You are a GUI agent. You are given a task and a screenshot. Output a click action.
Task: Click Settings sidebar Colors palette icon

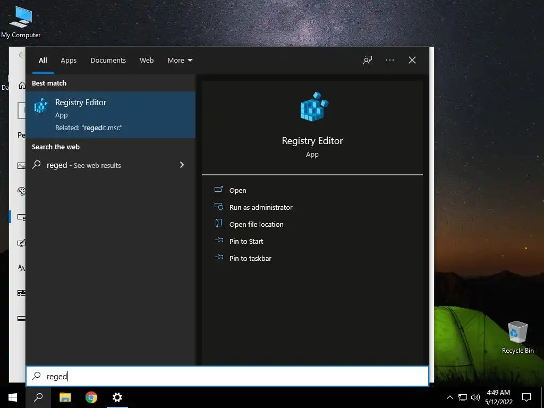pyautogui.click(x=21, y=191)
